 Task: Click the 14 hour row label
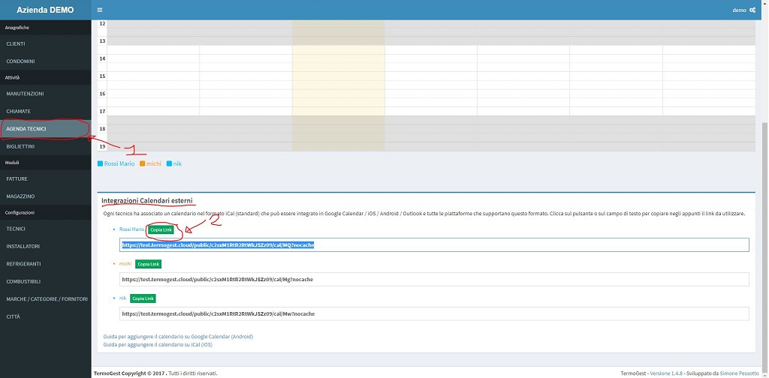102,58
